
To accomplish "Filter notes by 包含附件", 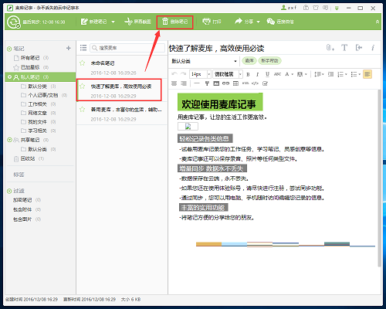I will tap(27, 209).
